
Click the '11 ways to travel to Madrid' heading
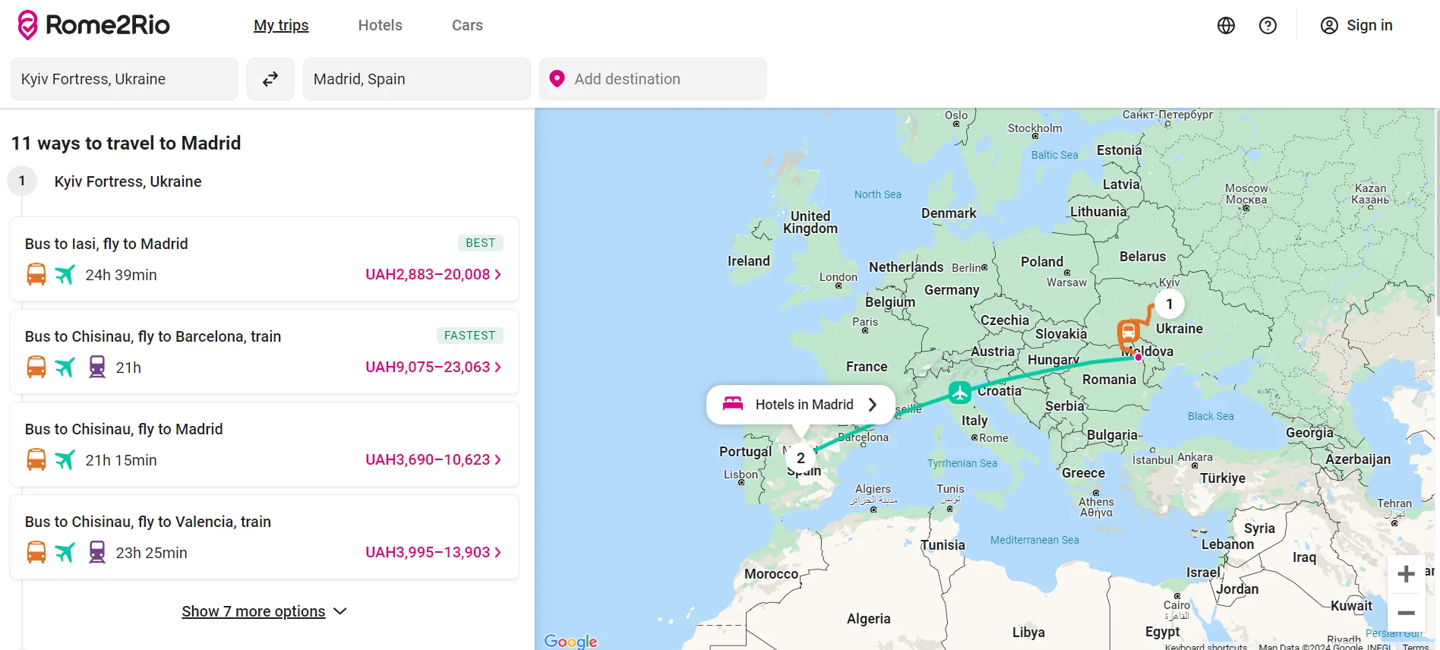coord(126,143)
